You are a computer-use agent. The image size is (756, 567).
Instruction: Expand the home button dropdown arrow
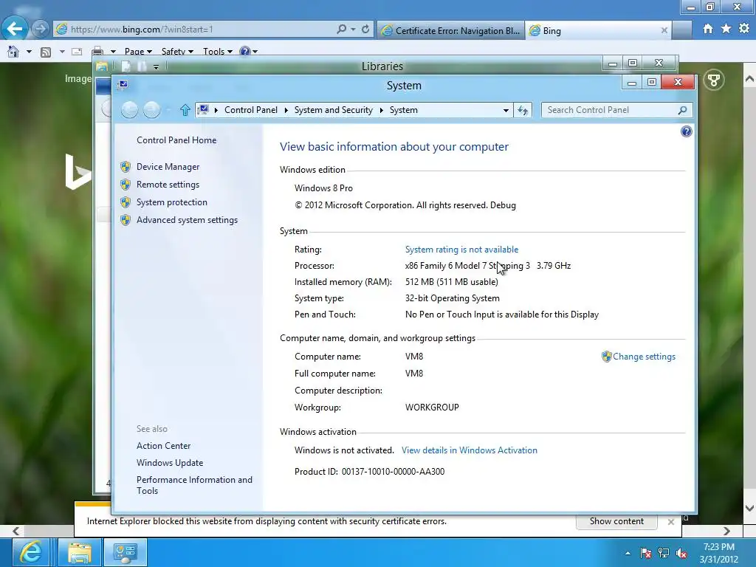point(29,52)
